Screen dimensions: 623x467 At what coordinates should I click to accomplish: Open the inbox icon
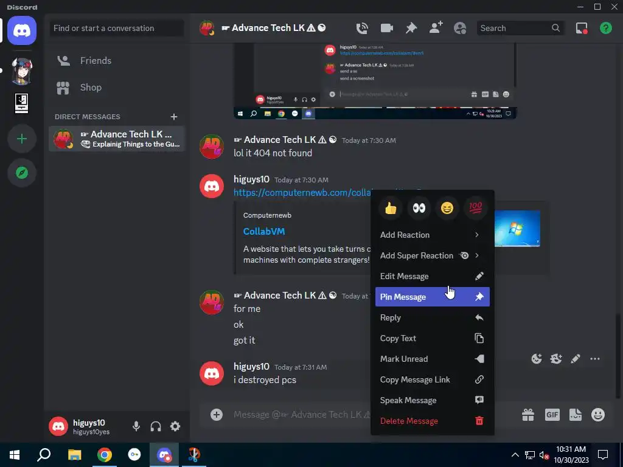pos(582,28)
